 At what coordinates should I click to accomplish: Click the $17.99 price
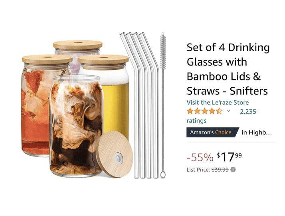pos(229,157)
